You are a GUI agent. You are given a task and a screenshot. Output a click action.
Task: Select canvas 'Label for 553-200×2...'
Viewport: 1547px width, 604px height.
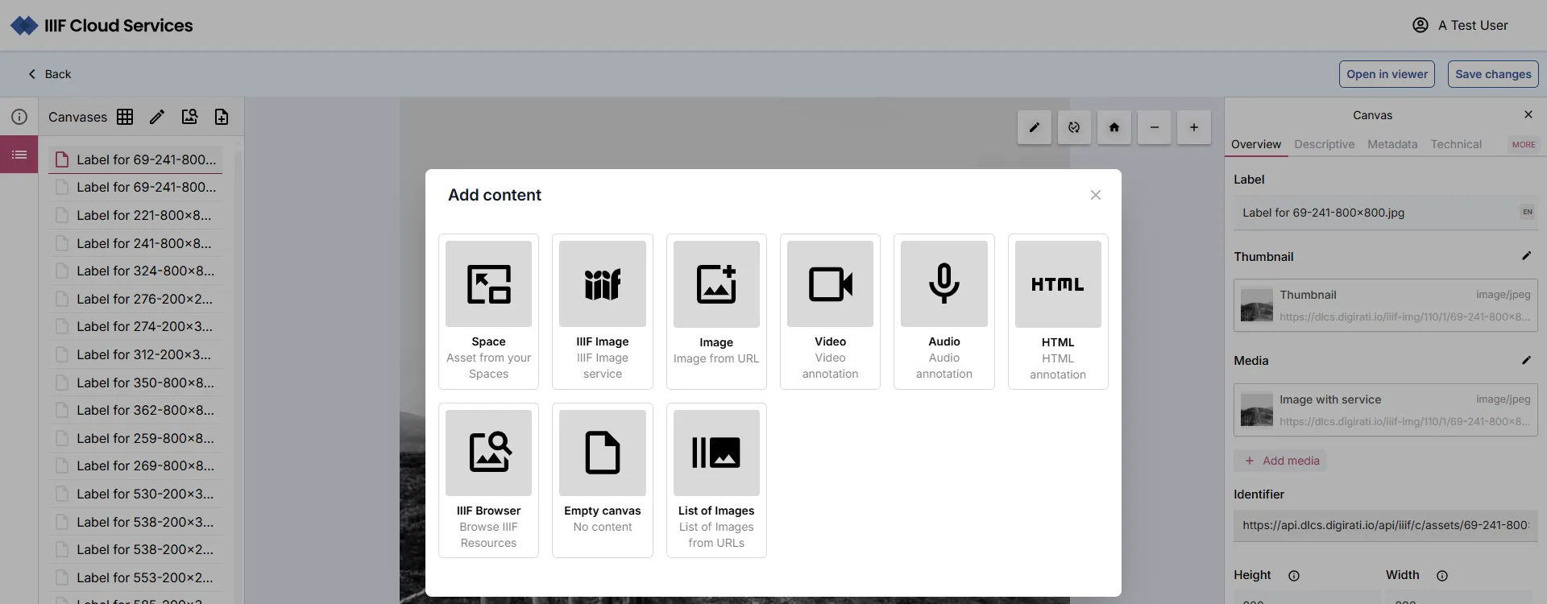(135, 577)
